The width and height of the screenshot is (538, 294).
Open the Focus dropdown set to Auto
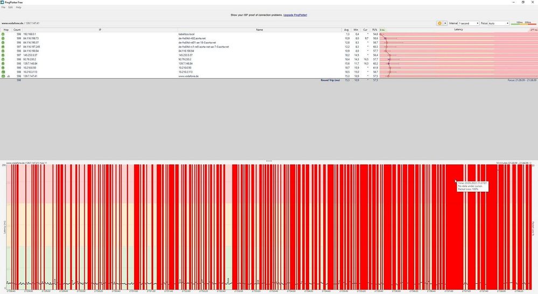pyautogui.click(x=499, y=23)
